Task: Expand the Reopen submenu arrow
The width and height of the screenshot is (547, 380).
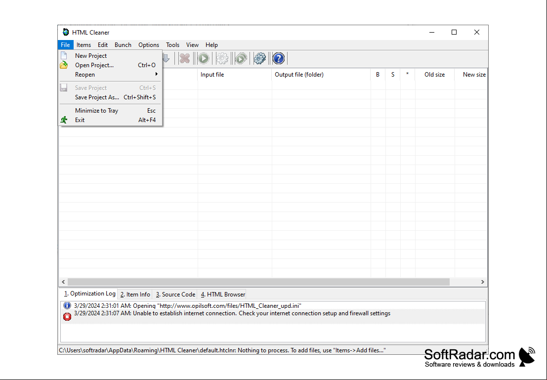Action: pyautogui.click(x=157, y=74)
